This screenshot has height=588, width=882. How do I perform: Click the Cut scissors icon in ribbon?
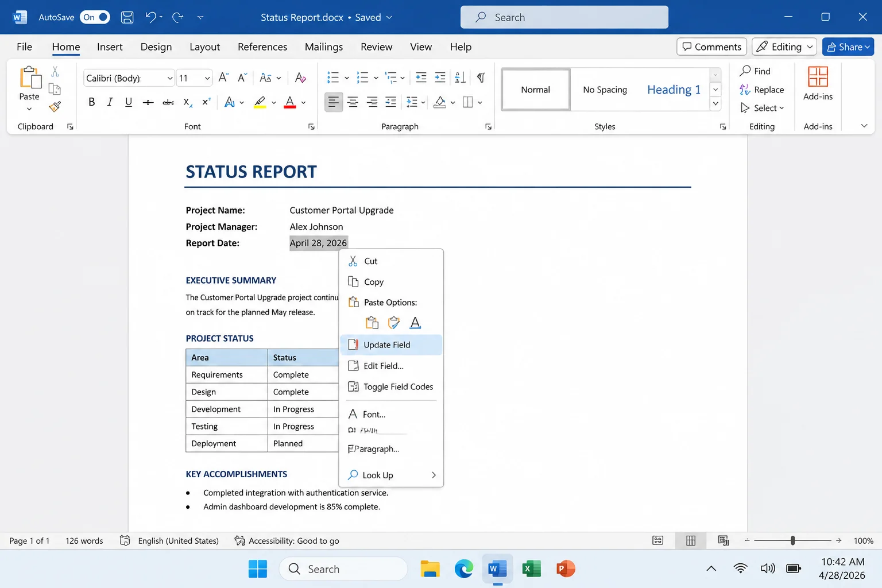55,71
